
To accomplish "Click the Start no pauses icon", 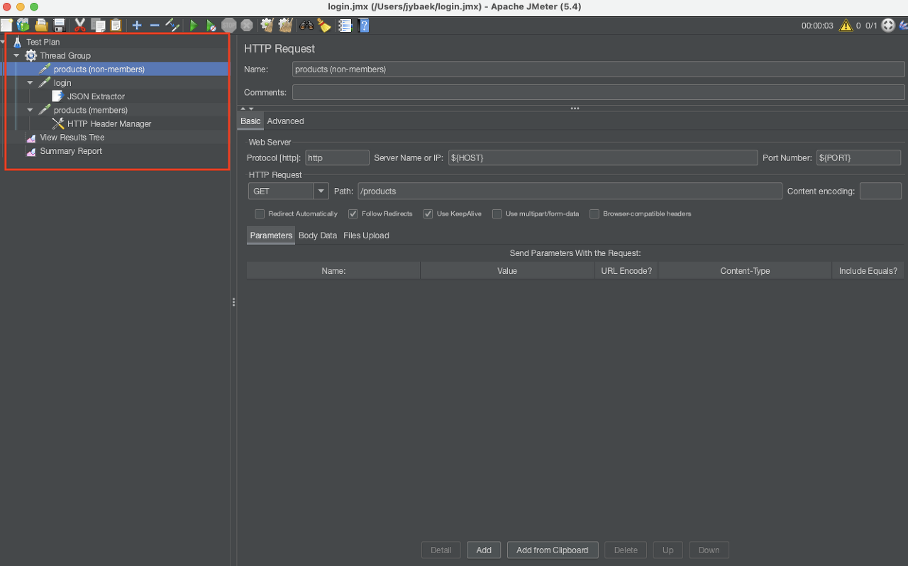I will [211, 26].
